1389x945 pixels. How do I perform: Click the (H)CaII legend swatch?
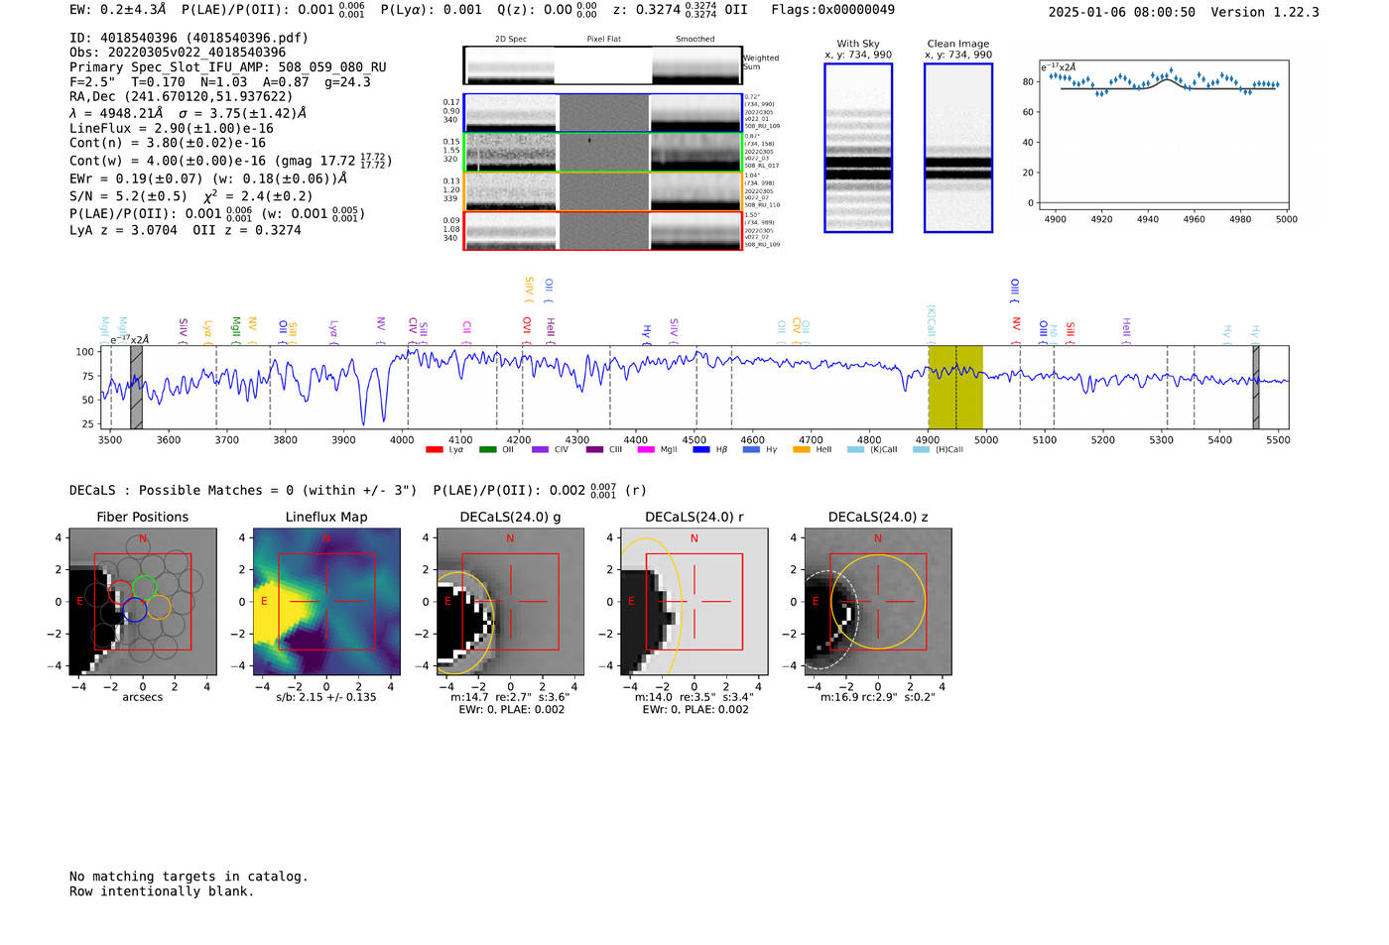point(921,449)
